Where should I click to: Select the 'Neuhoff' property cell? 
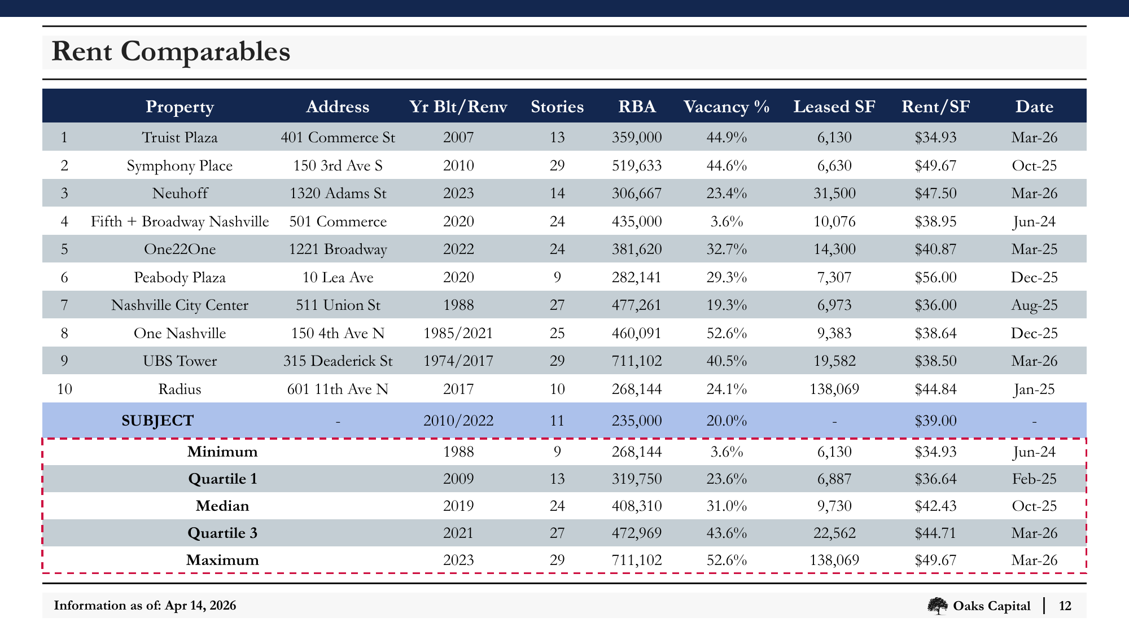click(x=180, y=193)
